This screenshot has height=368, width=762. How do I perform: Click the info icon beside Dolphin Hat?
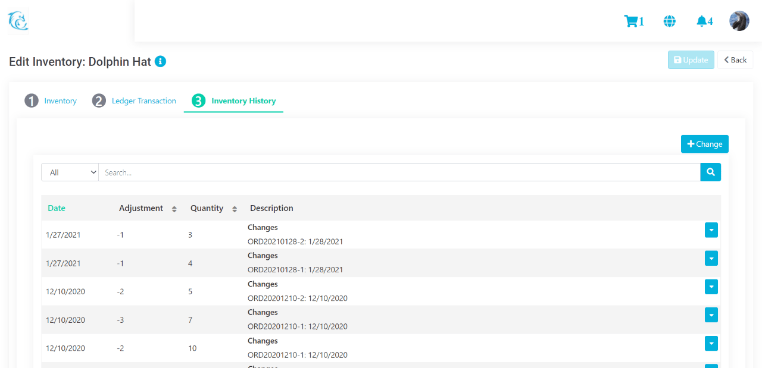[x=160, y=61]
